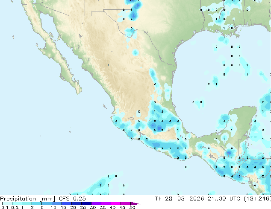The width and height of the screenshot is (271, 209).
Task: Click the 'Precipitation [mm]' title text
Action: pyautogui.click(x=27, y=199)
